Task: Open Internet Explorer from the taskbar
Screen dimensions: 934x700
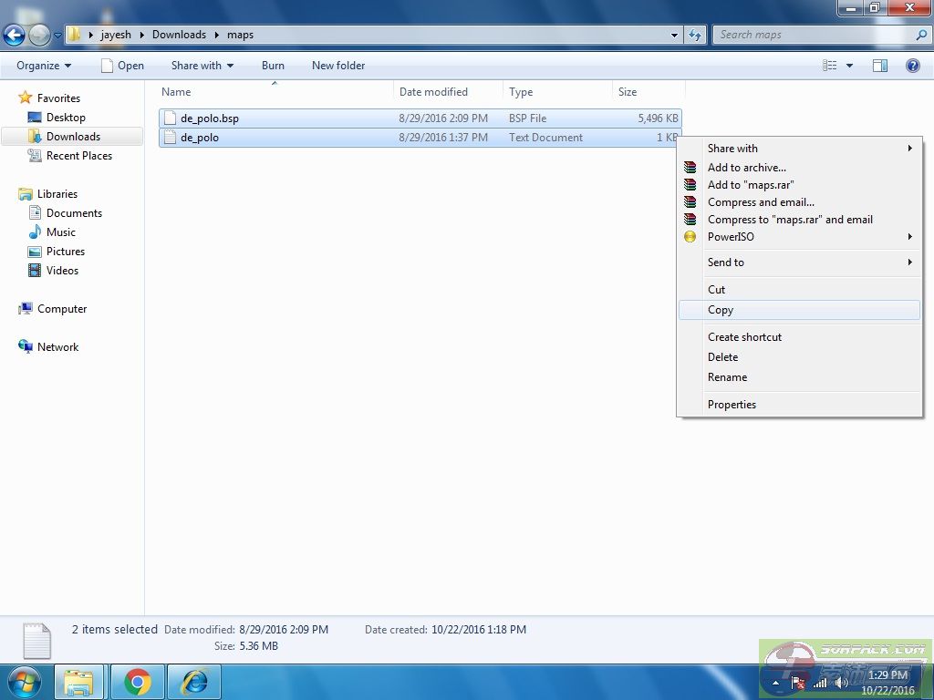Action: coord(194,682)
